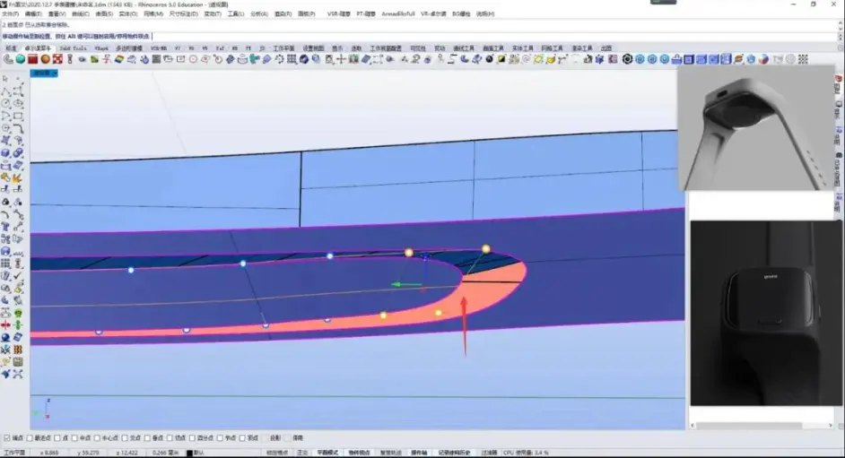Click the gray smartwatch reference image

point(755,128)
